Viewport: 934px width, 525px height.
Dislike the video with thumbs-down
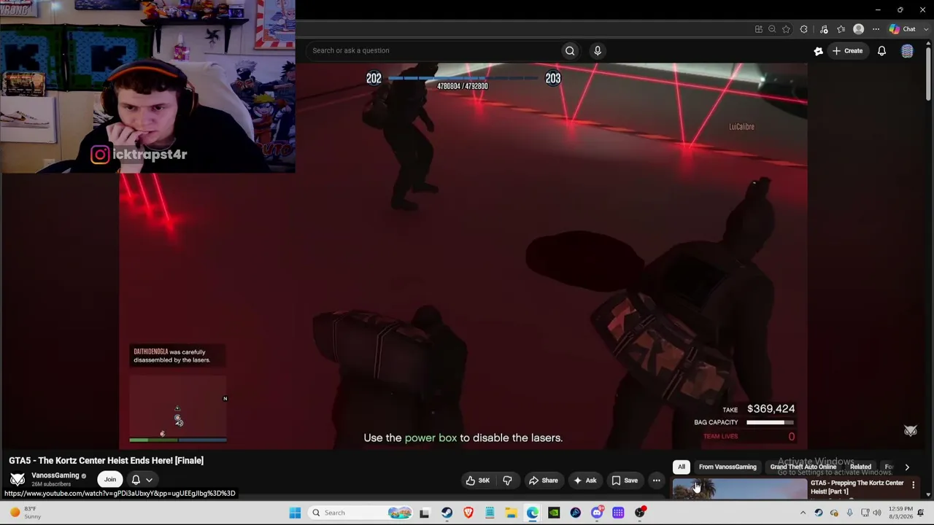pyautogui.click(x=507, y=481)
